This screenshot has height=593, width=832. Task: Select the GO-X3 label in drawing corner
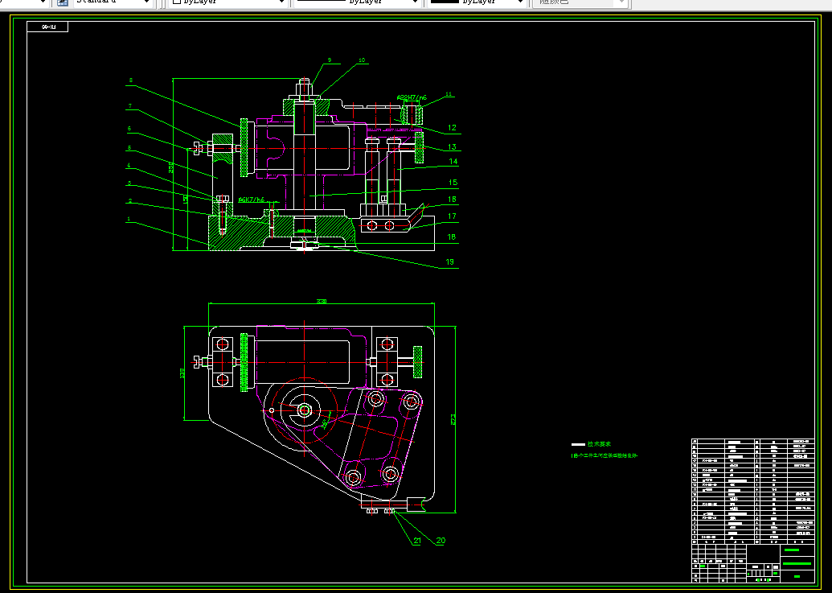pos(48,27)
